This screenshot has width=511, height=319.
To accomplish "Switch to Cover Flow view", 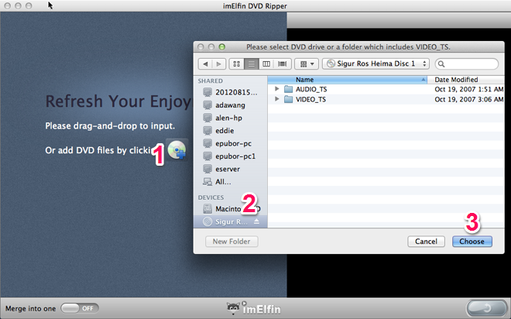I will coord(283,63).
